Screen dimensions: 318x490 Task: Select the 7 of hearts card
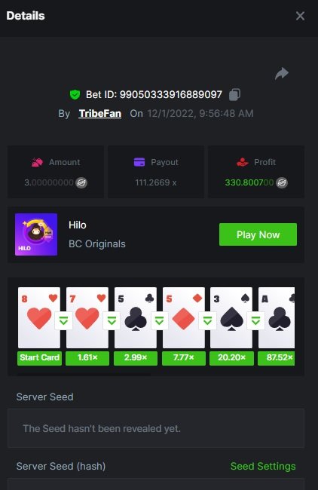pyautogui.click(x=87, y=317)
